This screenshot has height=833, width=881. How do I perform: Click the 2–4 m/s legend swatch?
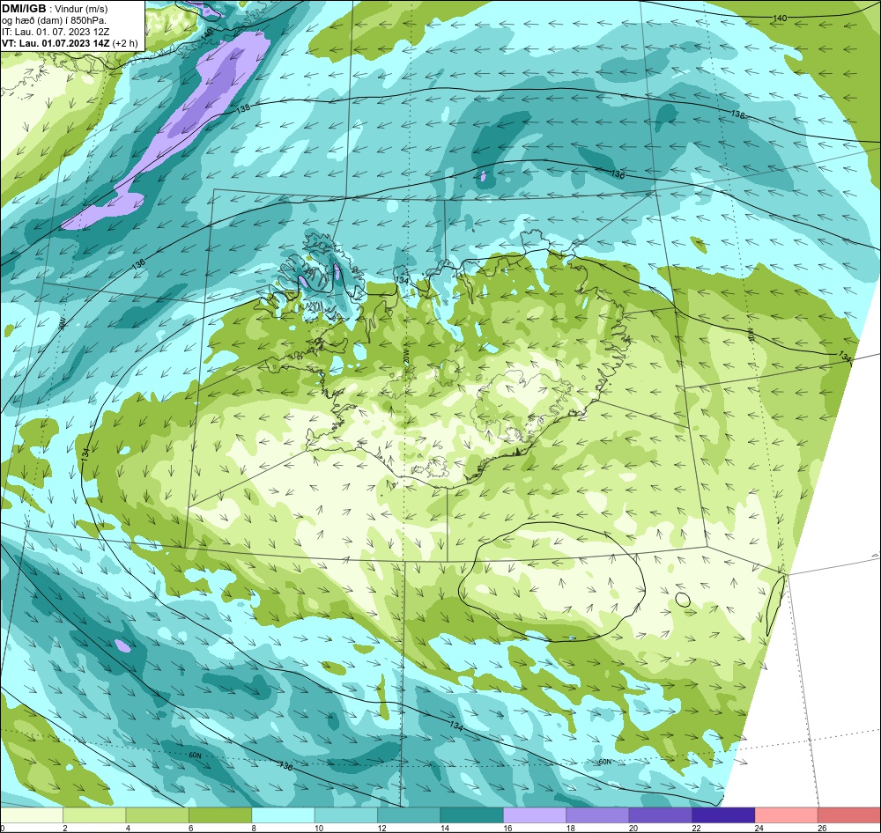click(94, 815)
